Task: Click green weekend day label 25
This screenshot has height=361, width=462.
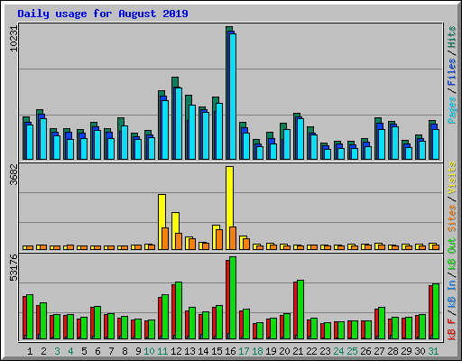Action: tap(352, 351)
